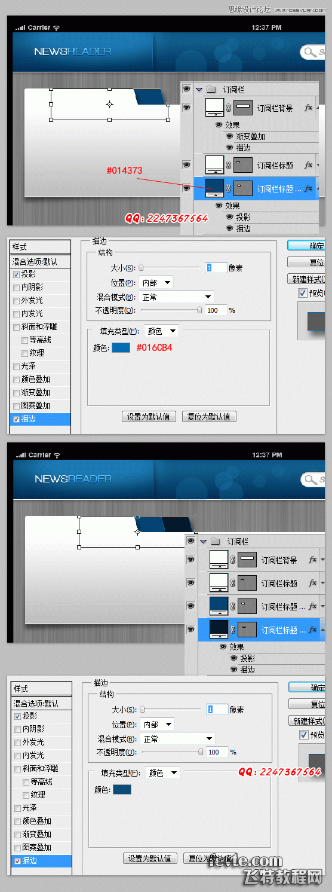Enable 纹理 in the lower Layer Style dialog
This screenshot has height=892, width=332.
(26, 795)
